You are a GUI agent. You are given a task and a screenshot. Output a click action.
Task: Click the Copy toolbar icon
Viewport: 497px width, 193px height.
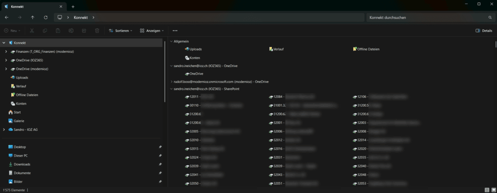click(x=45, y=31)
